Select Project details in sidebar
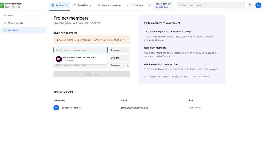The width and height of the screenshot is (263, 141). click(x=15, y=23)
